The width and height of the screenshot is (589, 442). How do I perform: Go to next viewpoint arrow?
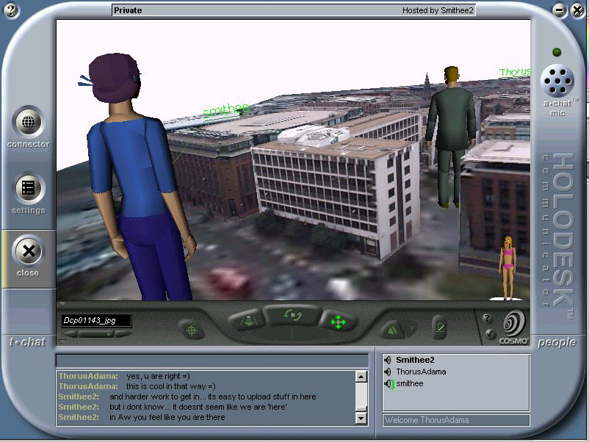click(x=123, y=334)
